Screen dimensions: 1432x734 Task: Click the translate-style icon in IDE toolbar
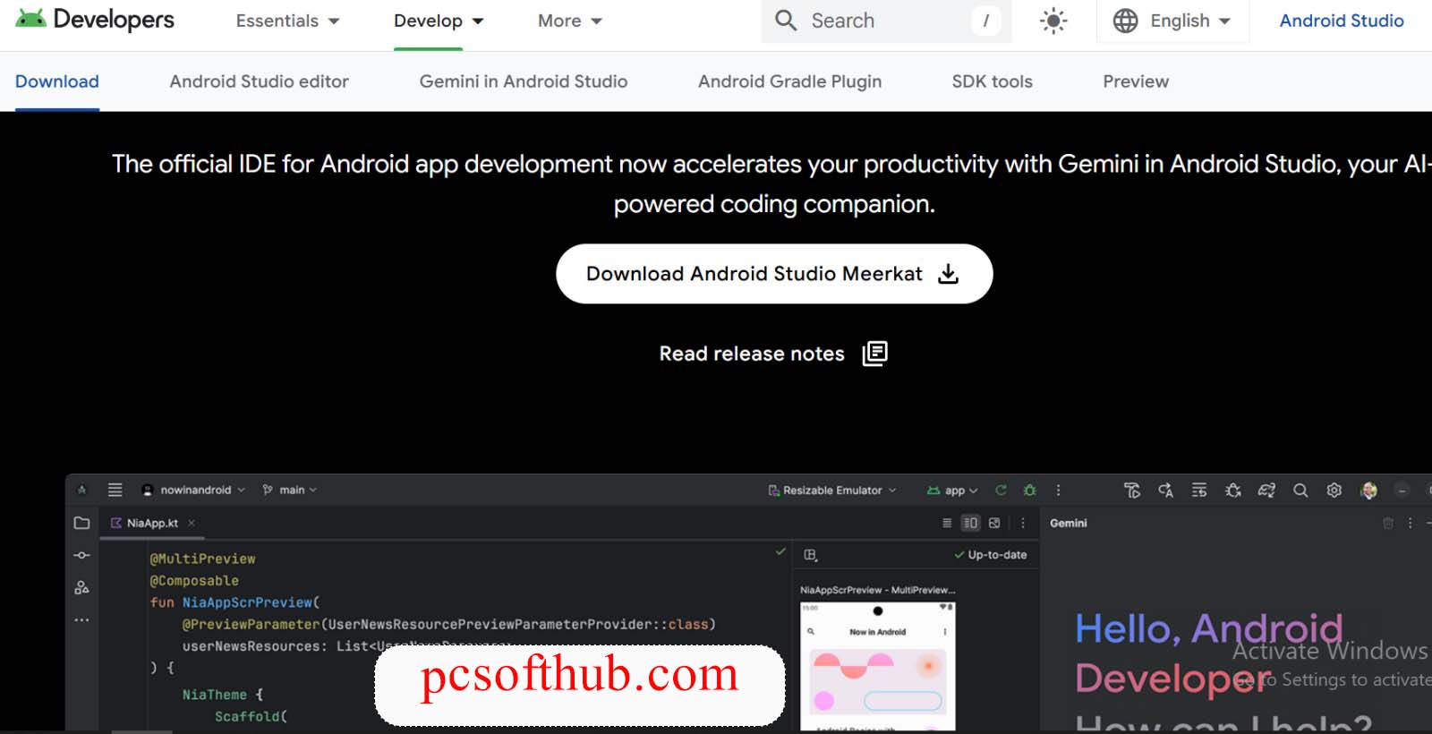click(x=1165, y=490)
